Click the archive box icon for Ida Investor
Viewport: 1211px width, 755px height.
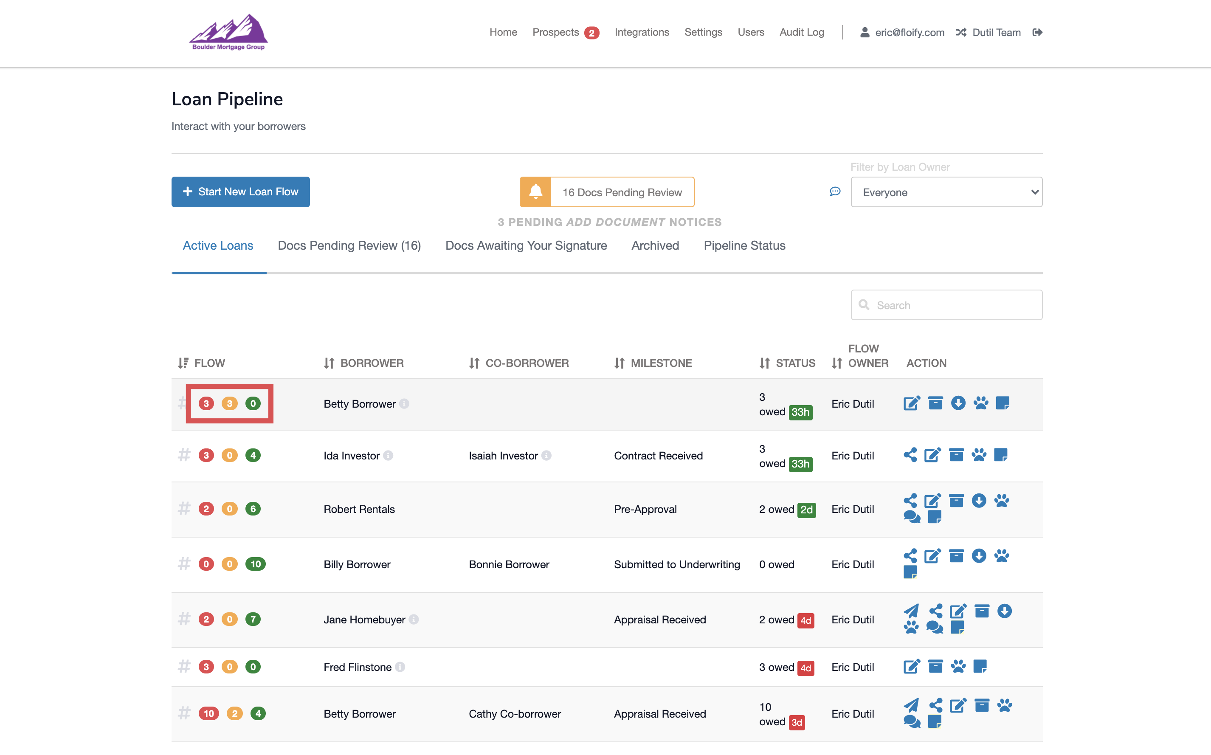point(956,455)
